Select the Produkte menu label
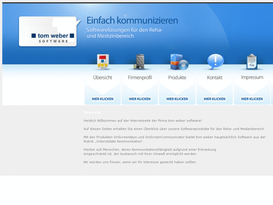273x205 pixels. tap(177, 77)
